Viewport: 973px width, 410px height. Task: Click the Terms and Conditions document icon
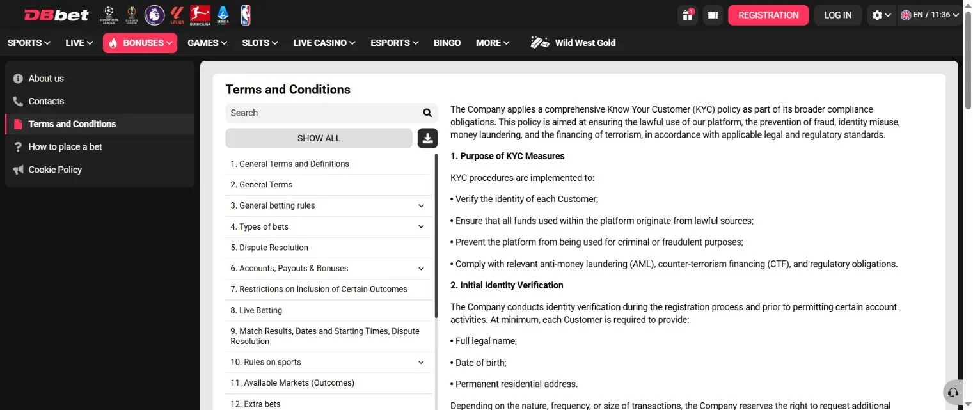coord(18,124)
